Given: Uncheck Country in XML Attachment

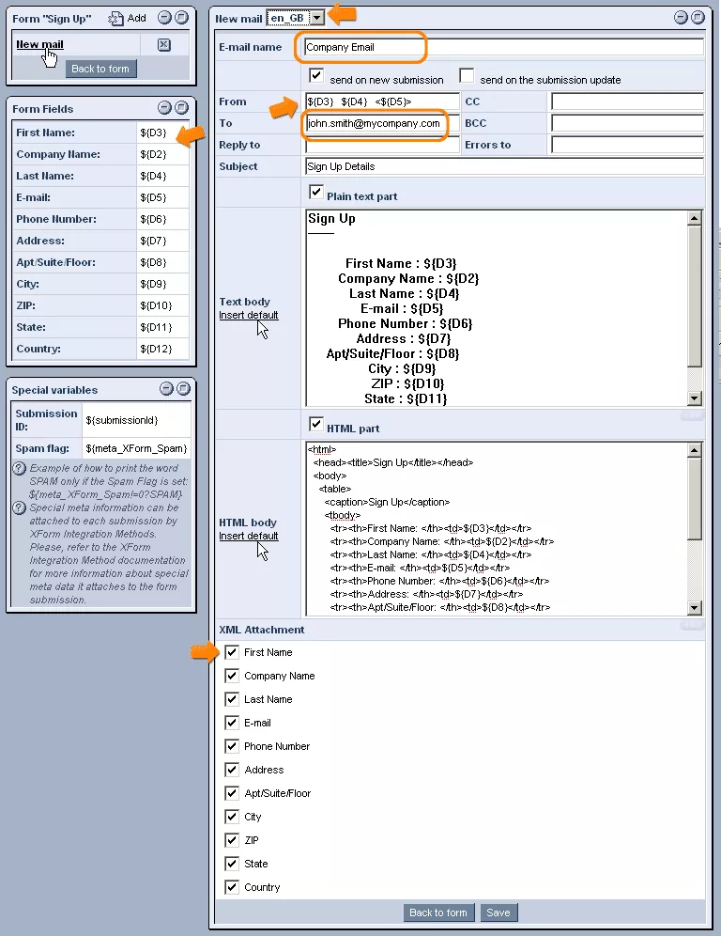Looking at the screenshot, I should [x=232, y=887].
